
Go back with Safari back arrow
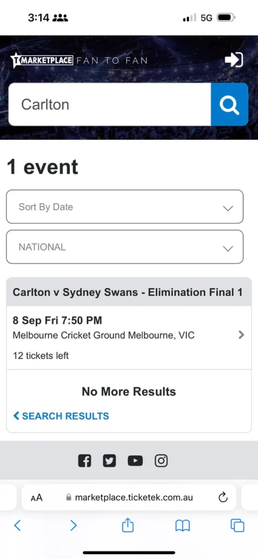tap(17, 526)
